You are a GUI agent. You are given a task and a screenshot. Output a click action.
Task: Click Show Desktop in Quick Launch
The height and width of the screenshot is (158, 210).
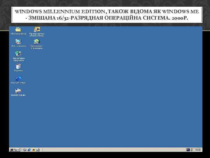pos(24,150)
